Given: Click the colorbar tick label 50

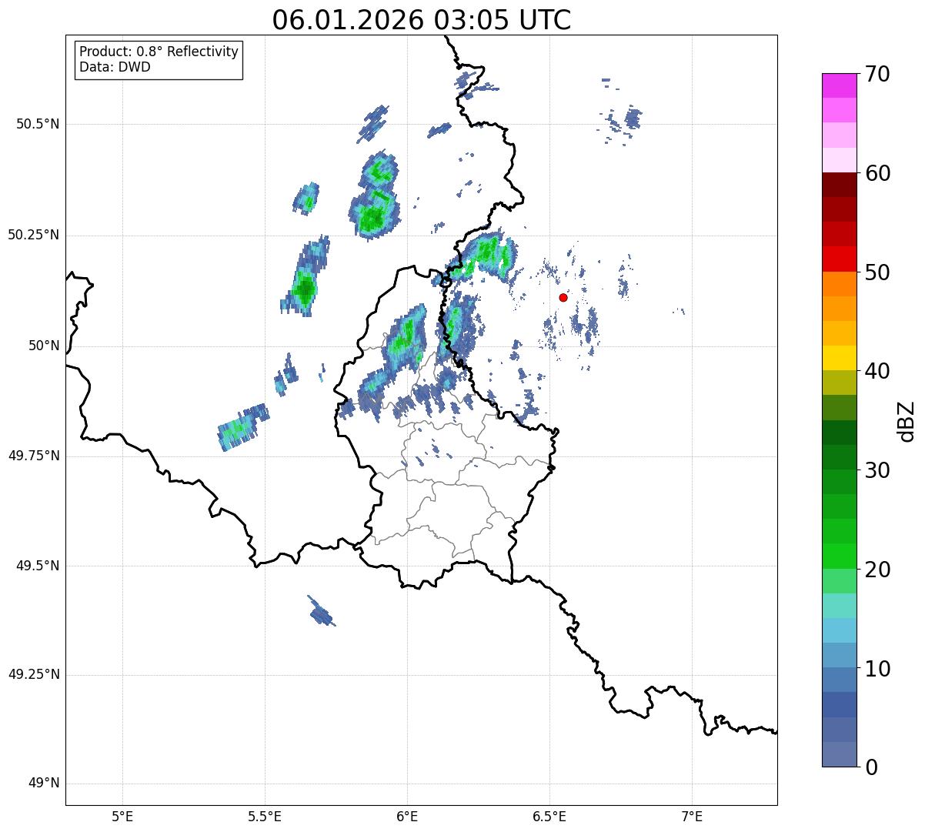Looking at the screenshot, I should pos(877,272).
